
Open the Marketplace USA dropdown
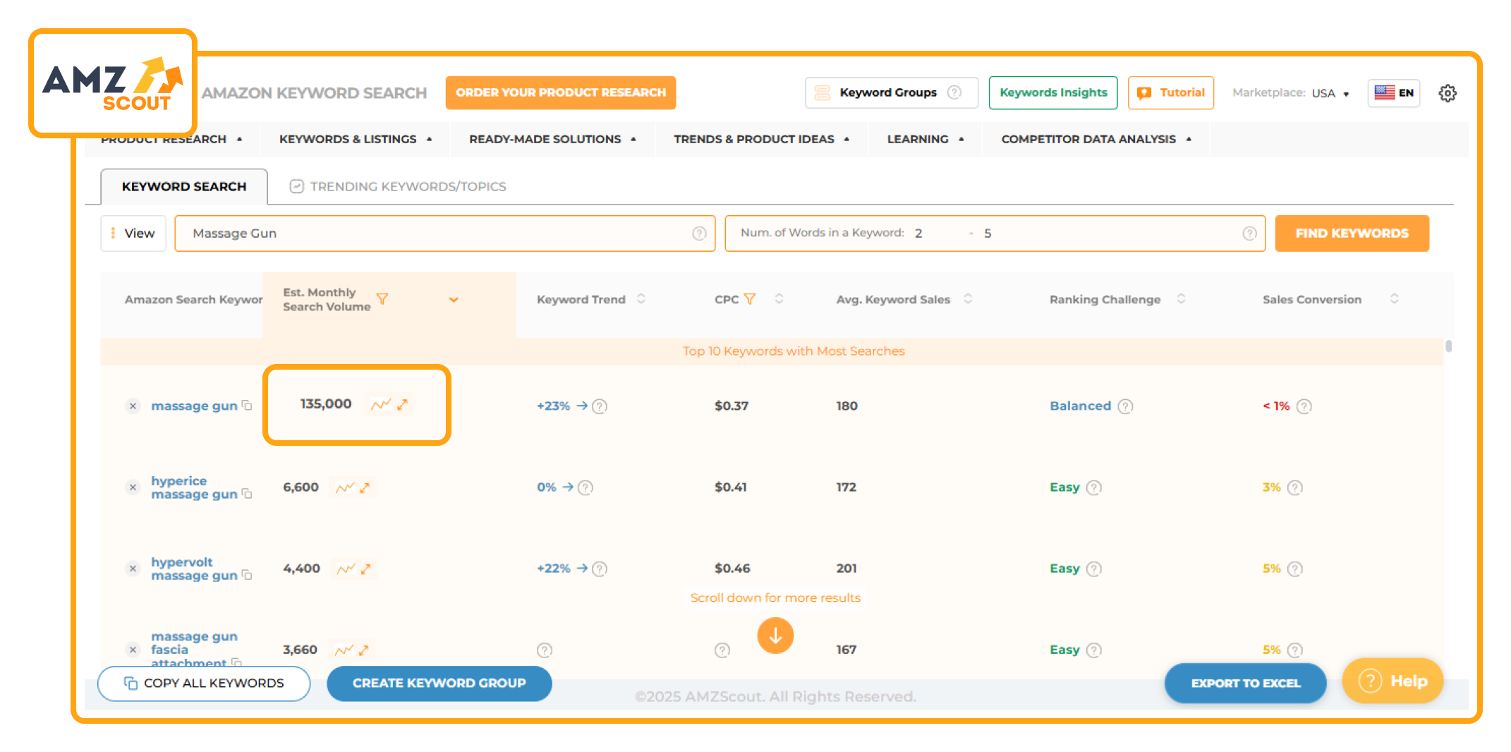1330,93
